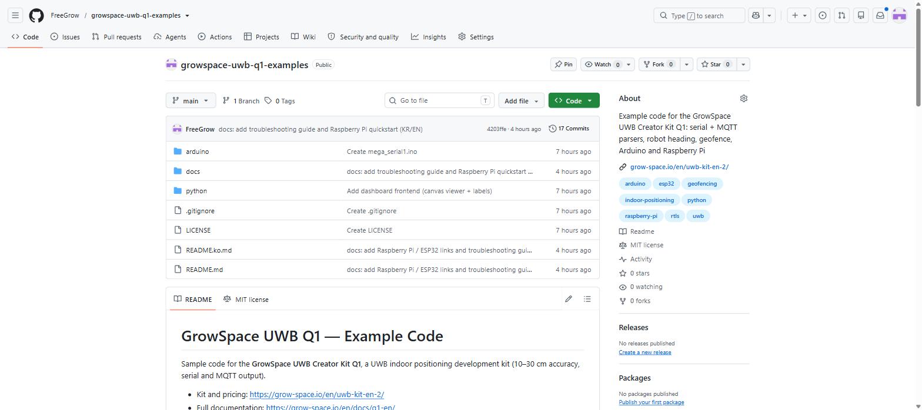Edit README with pencil icon
922x410 pixels.
click(x=569, y=299)
